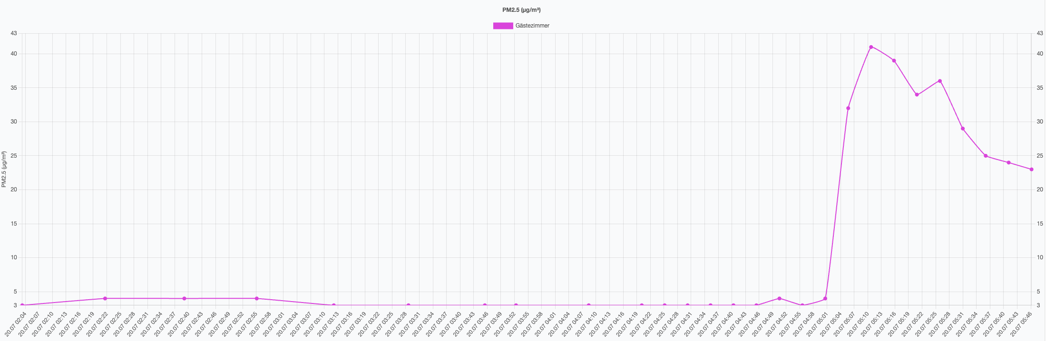Select the data point at 29 on decline
1046x341 pixels.
tap(962, 129)
